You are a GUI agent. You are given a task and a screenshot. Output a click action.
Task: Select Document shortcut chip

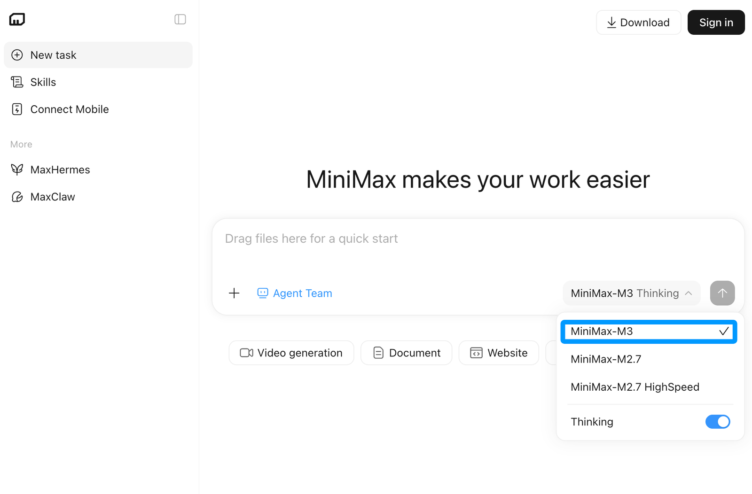coord(407,353)
